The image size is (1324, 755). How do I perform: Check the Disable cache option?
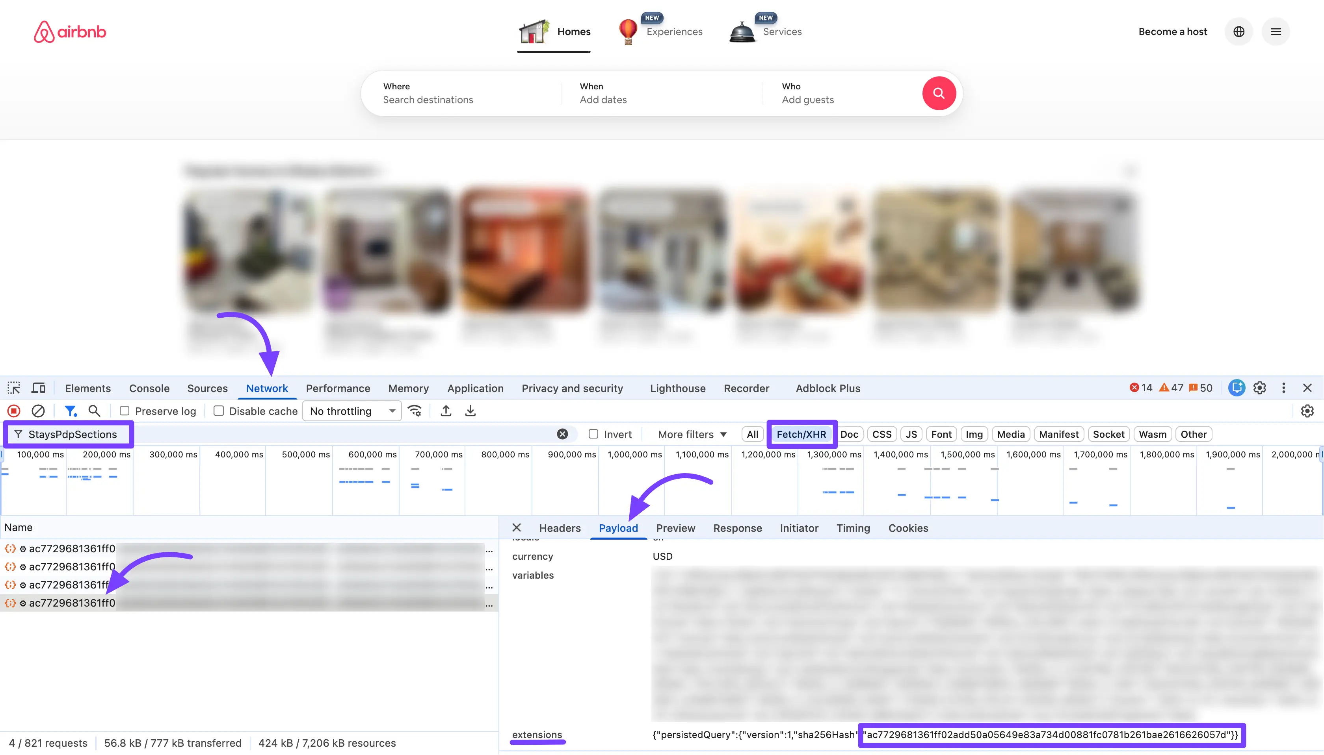tap(219, 411)
